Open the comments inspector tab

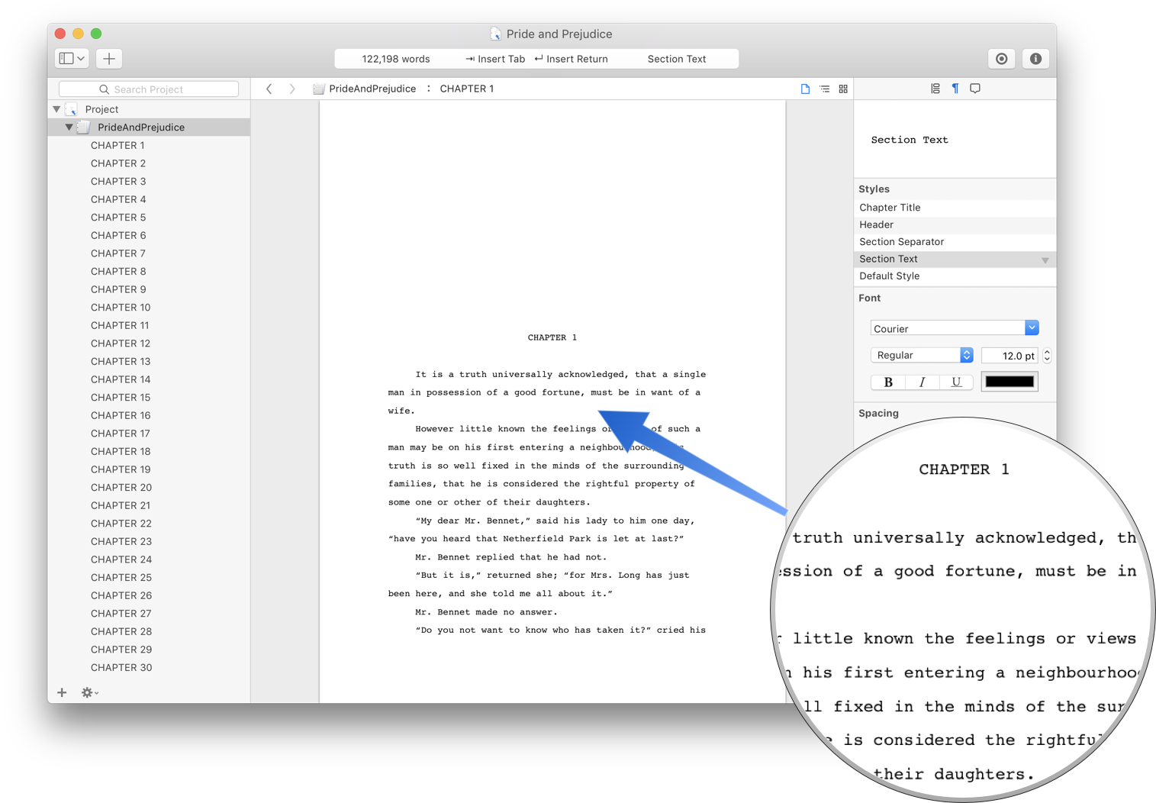click(975, 89)
